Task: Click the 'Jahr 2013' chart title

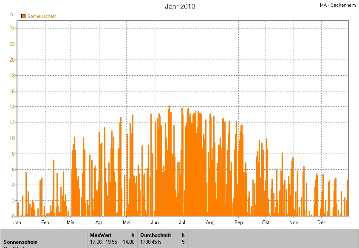Action: pos(180,7)
